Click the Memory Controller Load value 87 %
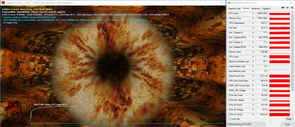Image resolution: width=295 pixels, height=127 pixels. (262, 61)
